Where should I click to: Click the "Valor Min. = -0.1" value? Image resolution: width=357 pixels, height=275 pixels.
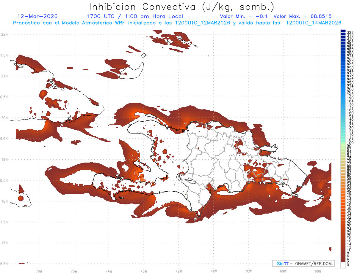244,16
